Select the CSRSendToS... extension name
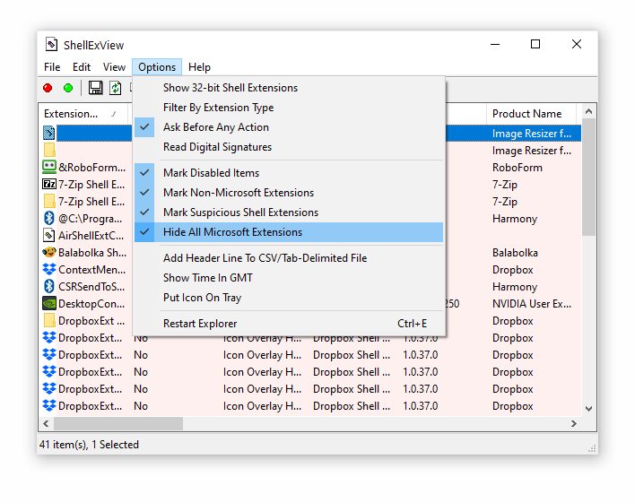The image size is (635, 503). pos(91,286)
